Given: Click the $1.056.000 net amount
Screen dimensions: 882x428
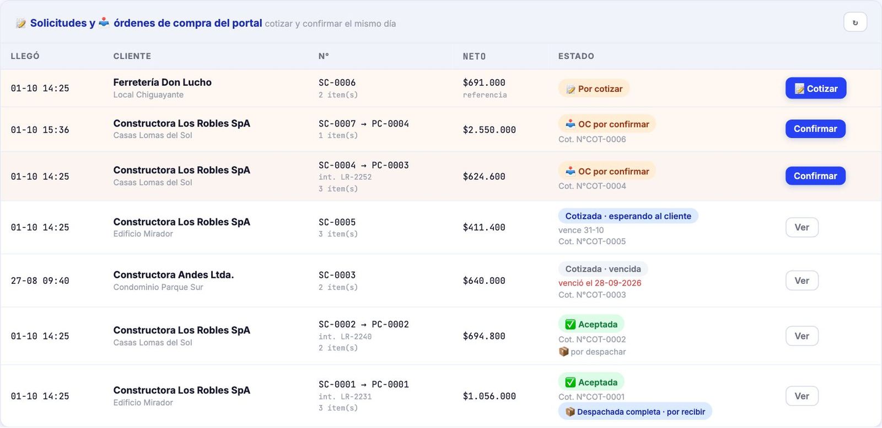Looking at the screenshot, I should coord(490,396).
